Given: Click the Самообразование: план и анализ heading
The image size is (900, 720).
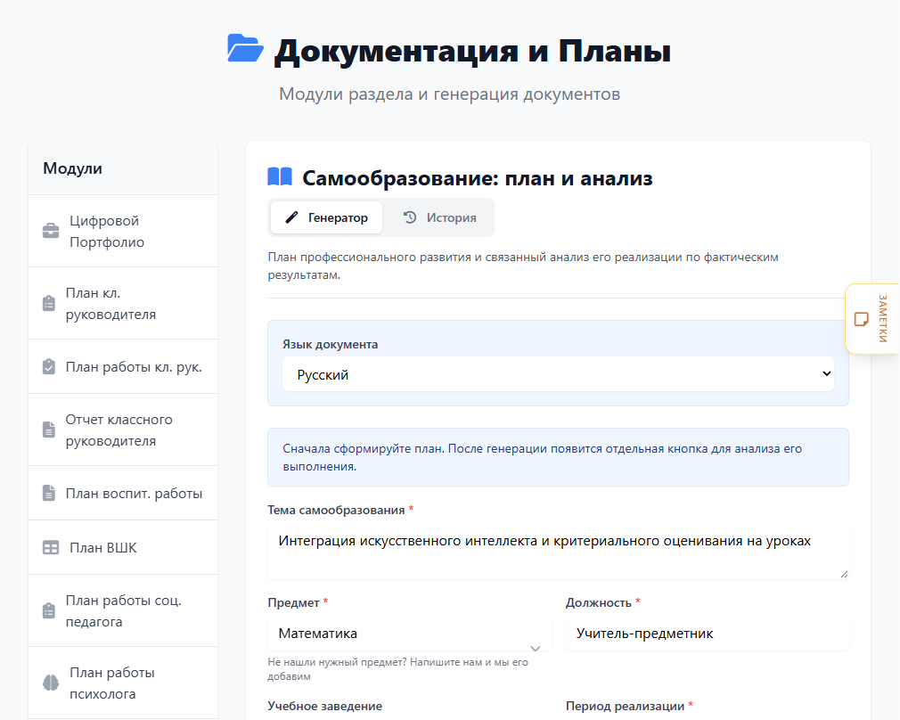Looking at the screenshot, I should [x=478, y=178].
